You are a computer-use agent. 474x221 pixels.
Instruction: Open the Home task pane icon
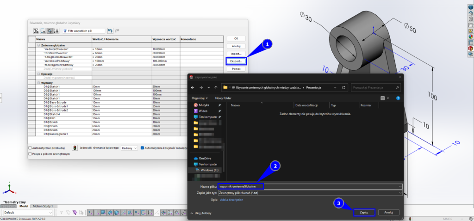click(470, 12)
